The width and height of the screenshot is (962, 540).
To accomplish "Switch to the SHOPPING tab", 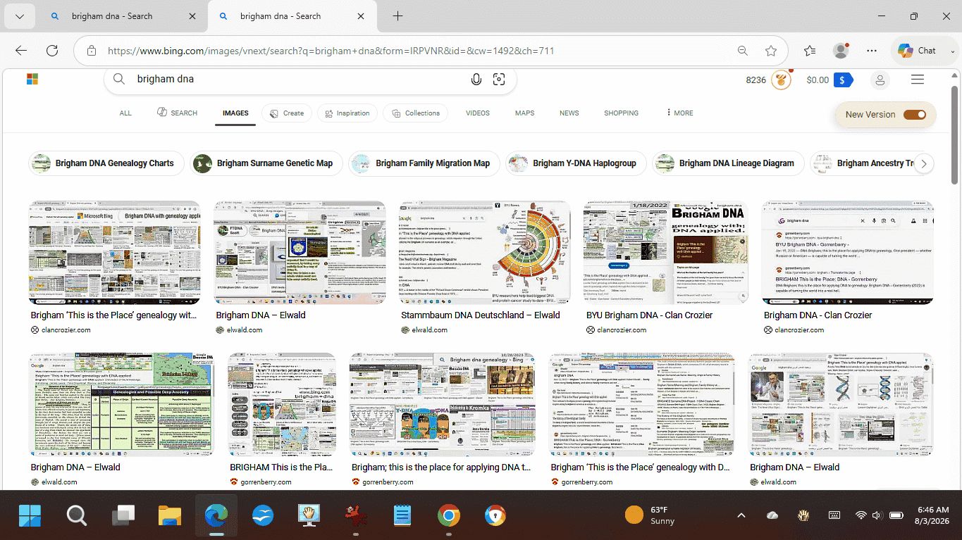I will pyautogui.click(x=621, y=113).
